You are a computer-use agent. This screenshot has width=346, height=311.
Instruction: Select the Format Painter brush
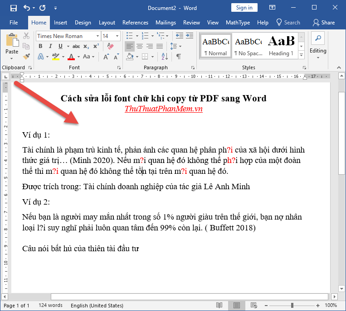26,57
